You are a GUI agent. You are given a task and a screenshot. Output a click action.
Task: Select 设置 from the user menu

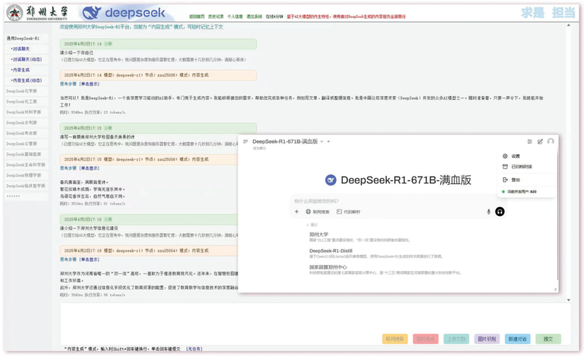515,156
